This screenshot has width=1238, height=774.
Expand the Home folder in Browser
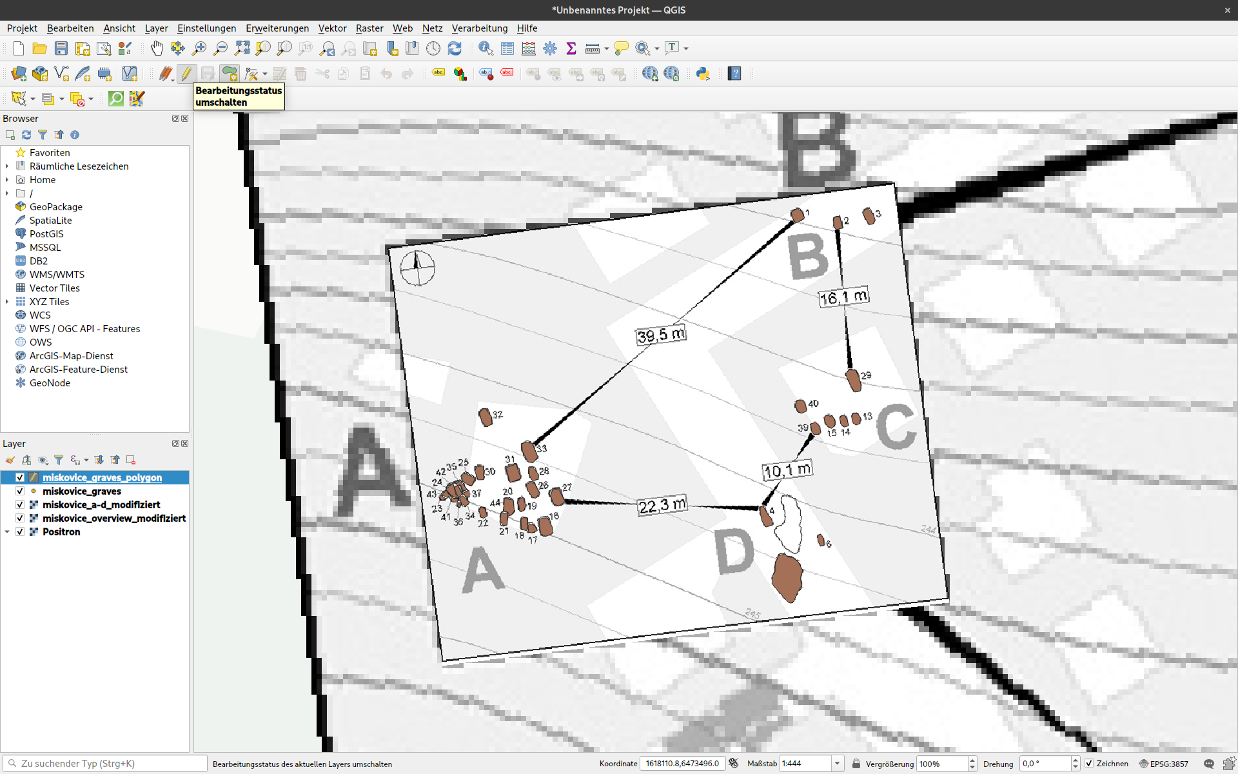click(7, 180)
